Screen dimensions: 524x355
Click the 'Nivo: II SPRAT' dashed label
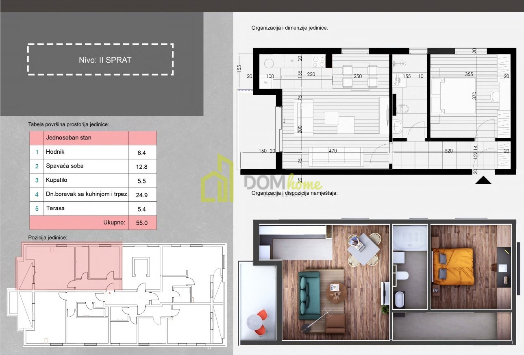tap(100, 60)
